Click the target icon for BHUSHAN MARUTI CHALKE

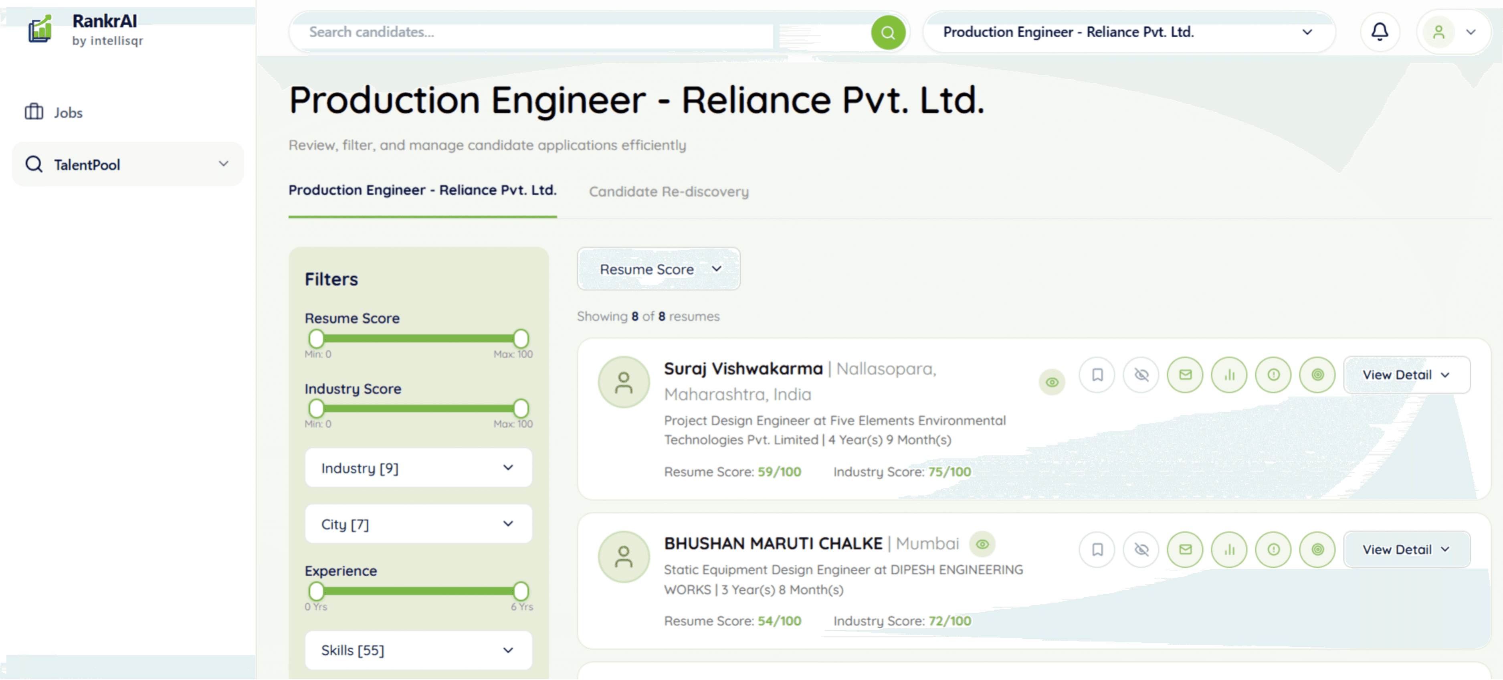pyautogui.click(x=1317, y=549)
